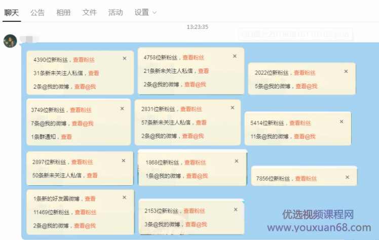
Task: Click 查看@我 next to 1条@我的微博
Action: pos(197,176)
